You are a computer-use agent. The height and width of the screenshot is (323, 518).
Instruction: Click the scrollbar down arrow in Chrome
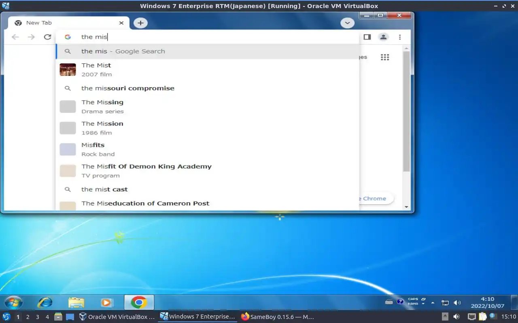coord(407,207)
